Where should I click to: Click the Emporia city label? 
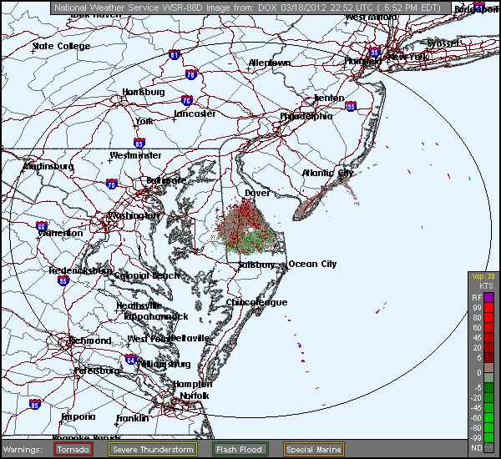coord(78,416)
